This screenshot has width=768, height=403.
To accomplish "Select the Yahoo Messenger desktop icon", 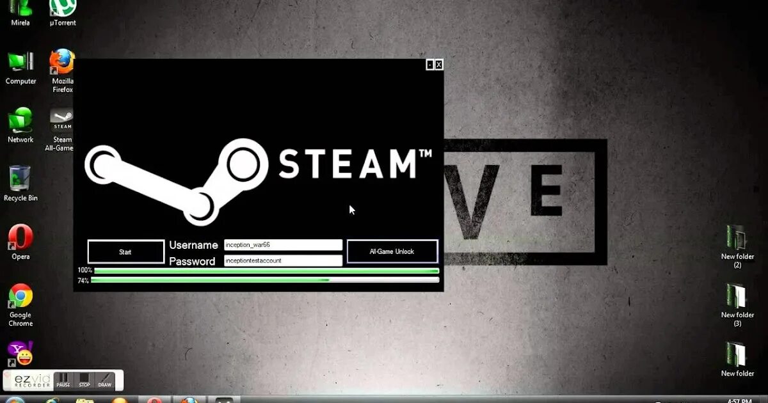I will (x=20, y=354).
